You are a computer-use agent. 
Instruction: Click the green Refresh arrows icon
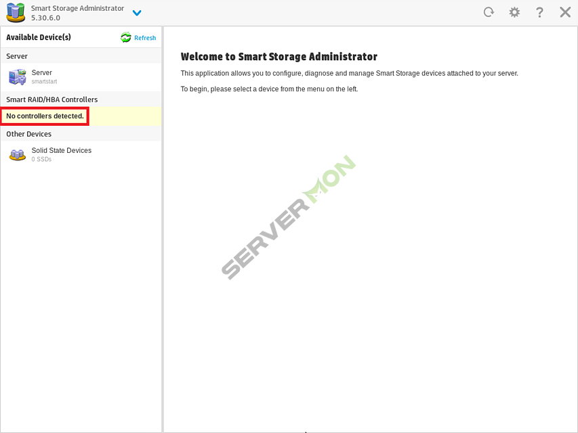pyautogui.click(x=126, y=37)
